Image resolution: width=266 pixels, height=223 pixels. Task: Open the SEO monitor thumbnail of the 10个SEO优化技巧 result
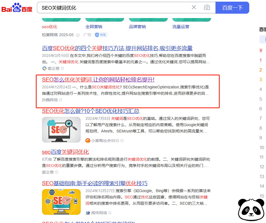click(x=61, y=130)
